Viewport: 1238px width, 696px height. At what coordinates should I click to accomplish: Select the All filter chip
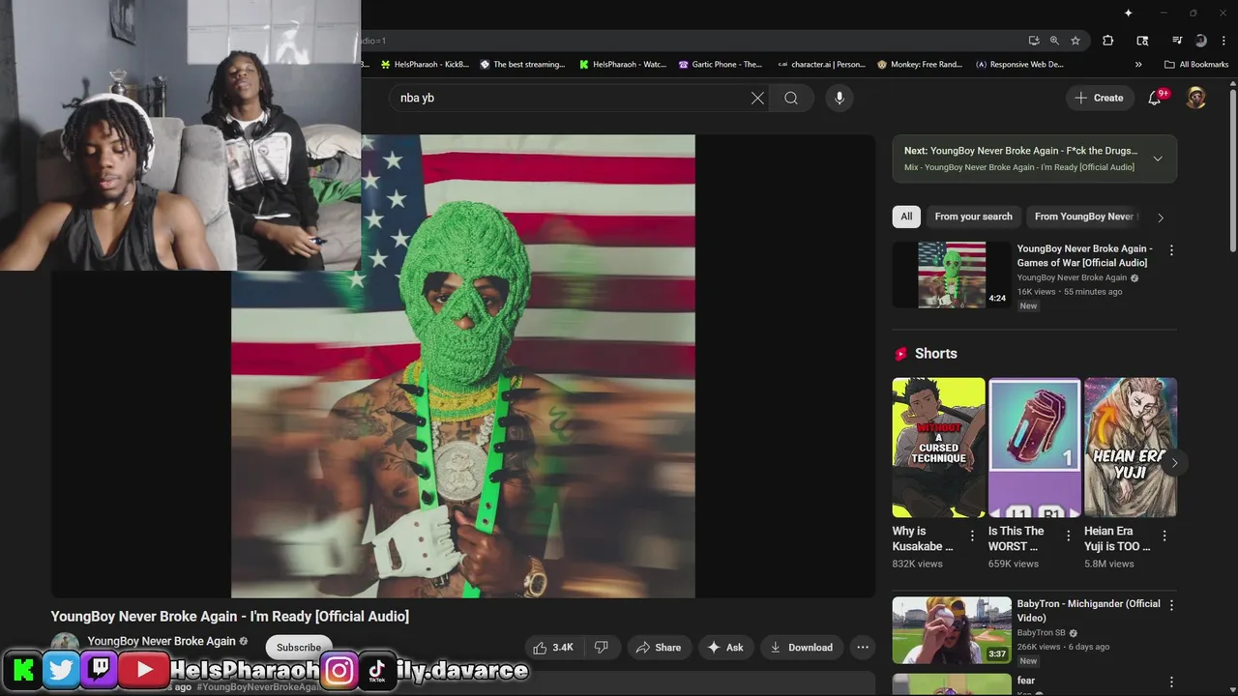coord(906,217)
